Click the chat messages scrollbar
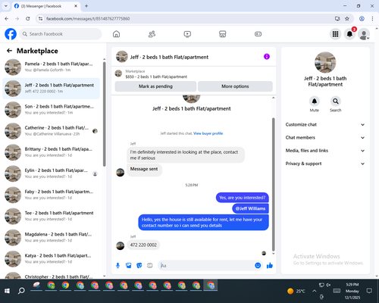 tap(273, 184)
